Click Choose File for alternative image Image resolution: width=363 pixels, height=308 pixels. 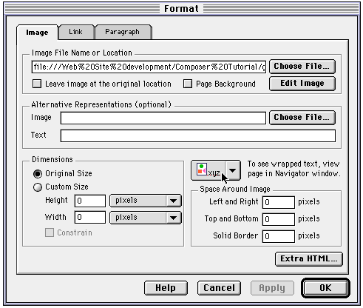point(302,118)
